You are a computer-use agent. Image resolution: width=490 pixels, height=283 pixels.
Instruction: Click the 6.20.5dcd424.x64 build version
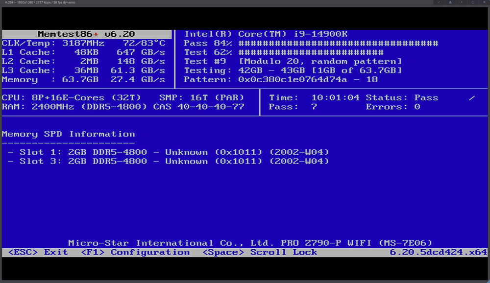pyautogui.click(x=439, y=252)
